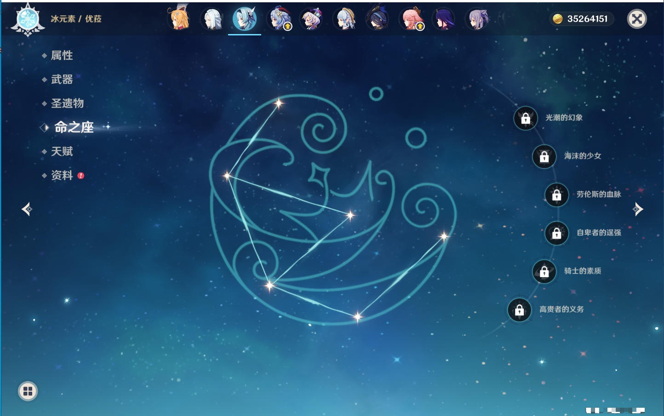
Task: Select the pale-blue-haired avatar wearing straw hat
Action: 345,19
